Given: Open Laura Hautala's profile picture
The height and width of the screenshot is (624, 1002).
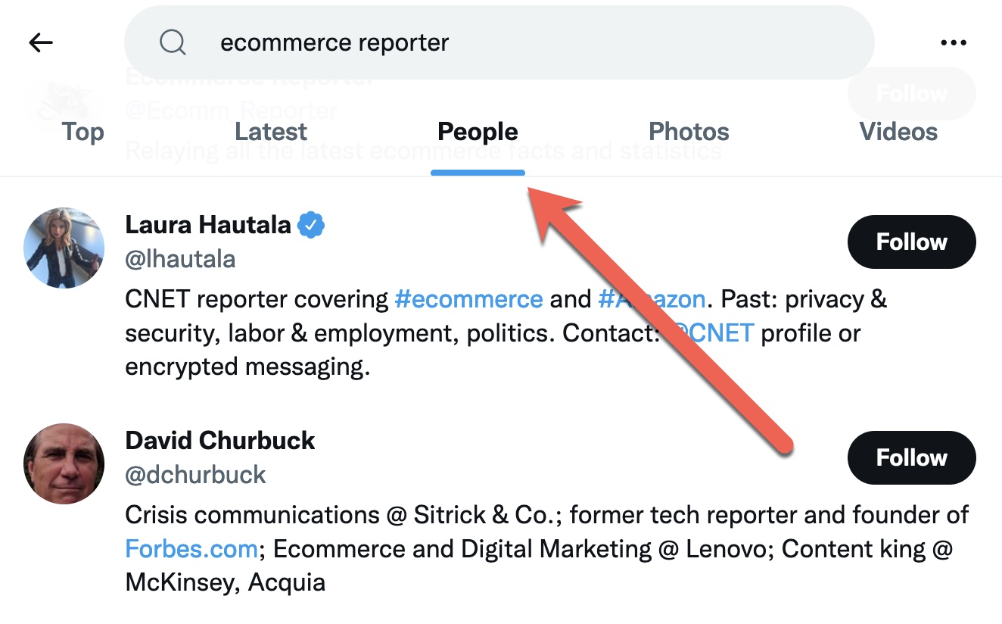Looking at the screenshot, I should coord(64,248).
